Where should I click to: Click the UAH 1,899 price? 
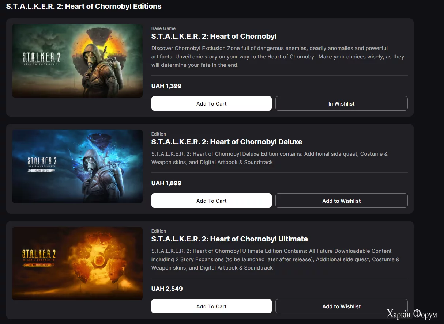[x=166, y=183]
